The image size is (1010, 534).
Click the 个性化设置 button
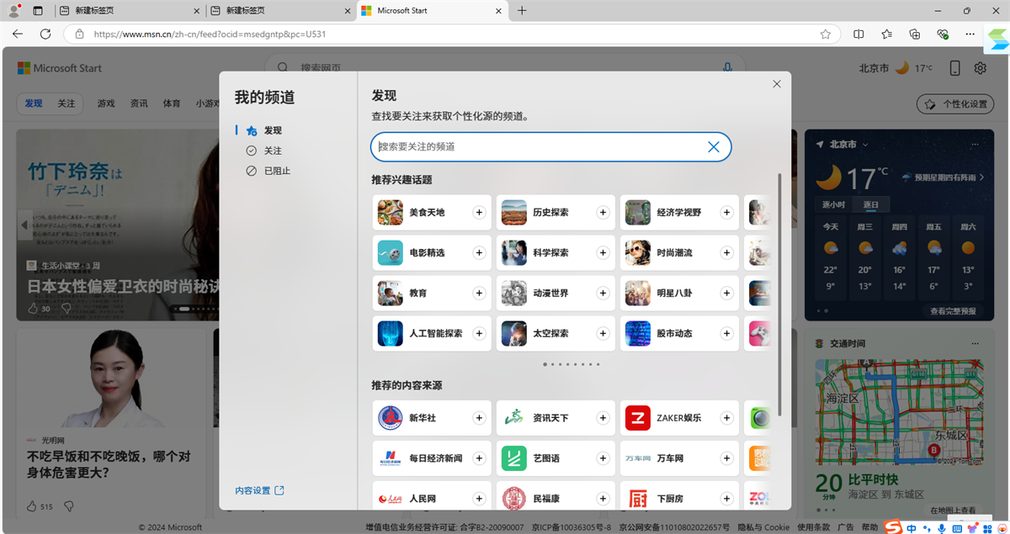point(955,103)
